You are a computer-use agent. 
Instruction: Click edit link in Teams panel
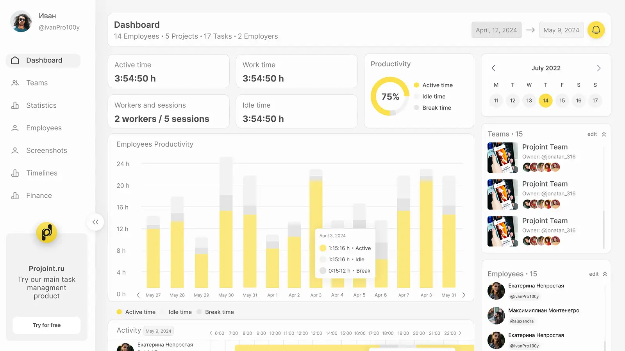coord(592,134)
